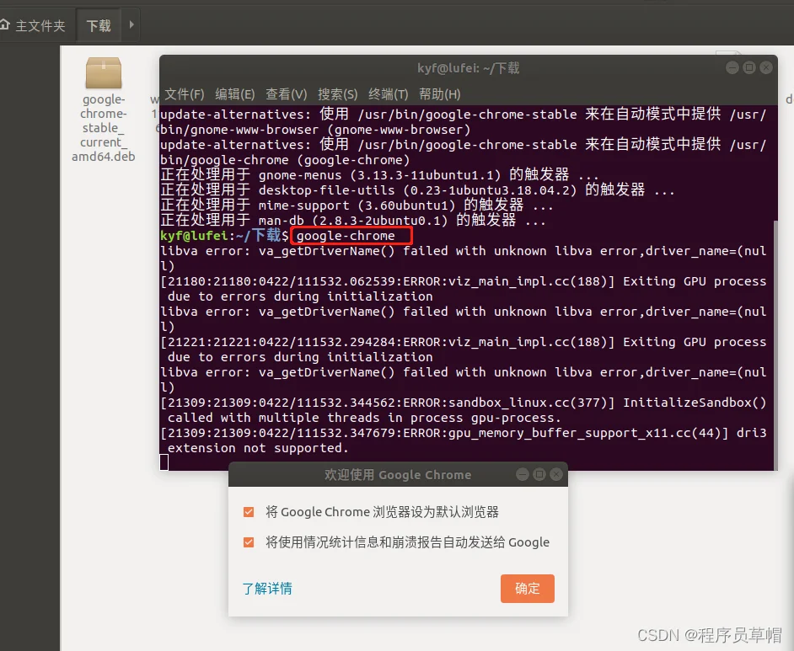Viewport: 794px width, 651px height.
Task: Click the line bin/google-chrome (google-chrome)
Action: [x=285, y=160]
